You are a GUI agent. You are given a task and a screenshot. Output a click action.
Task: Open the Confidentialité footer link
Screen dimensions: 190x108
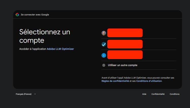click(x=158, y=94)
